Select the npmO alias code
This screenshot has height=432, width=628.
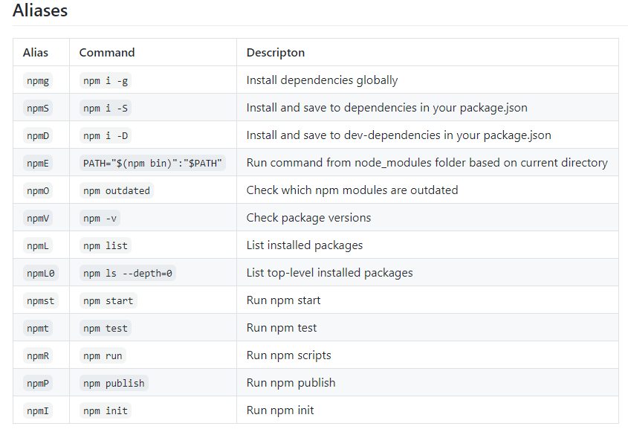point(38,191)
